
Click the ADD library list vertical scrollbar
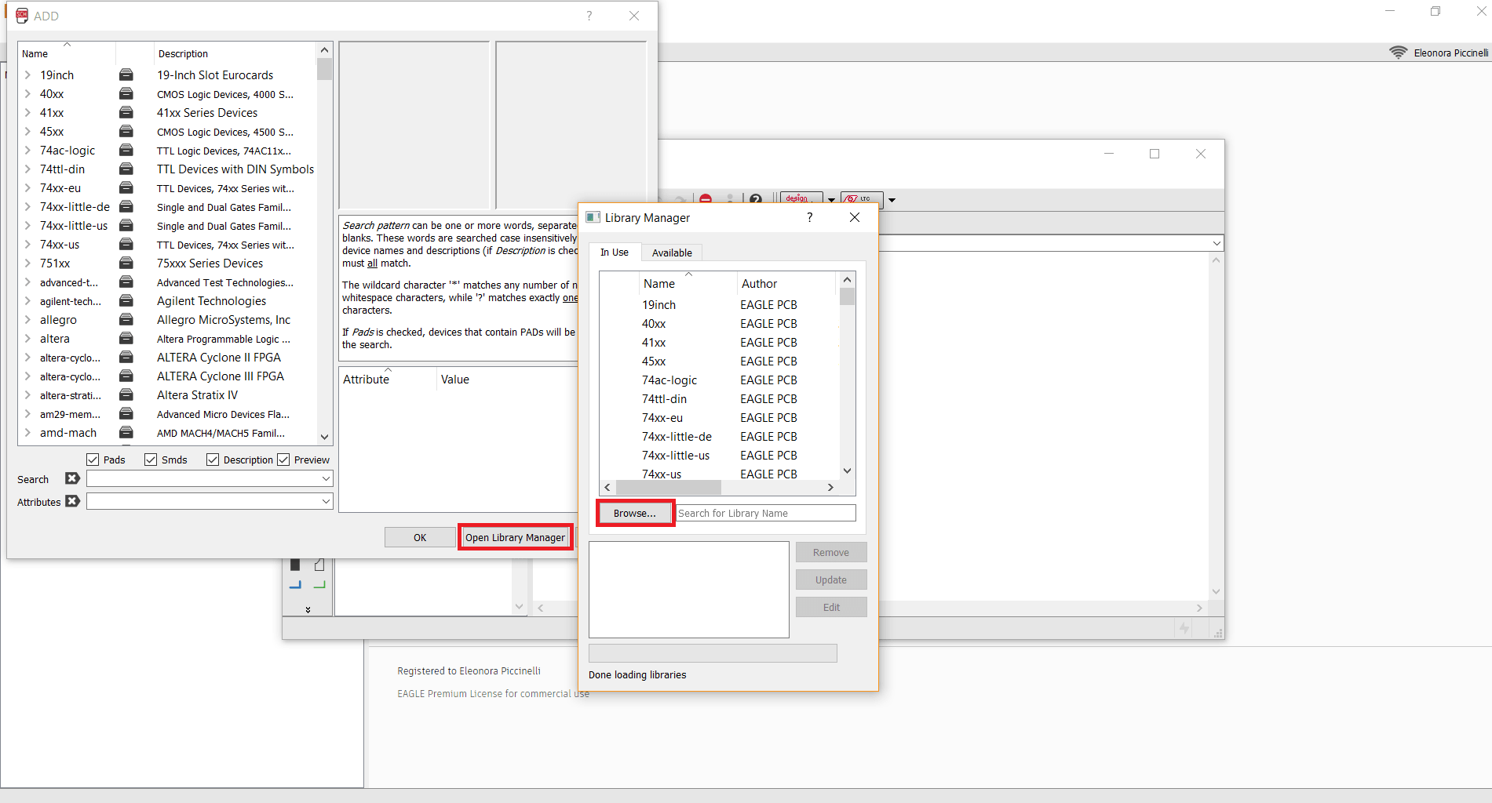click(325, 243)
